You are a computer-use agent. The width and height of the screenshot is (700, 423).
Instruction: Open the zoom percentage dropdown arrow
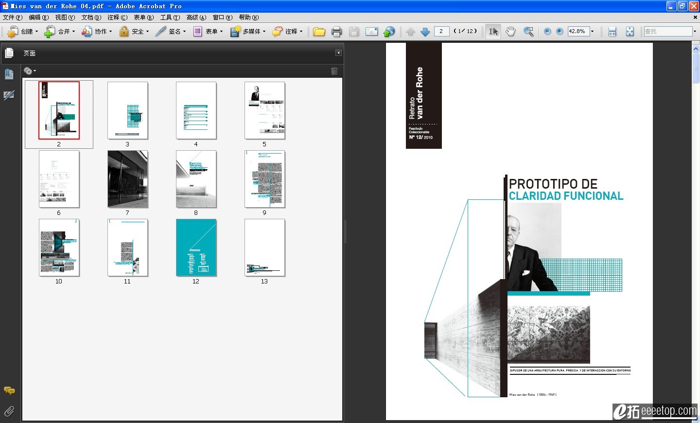click(592, 31)
